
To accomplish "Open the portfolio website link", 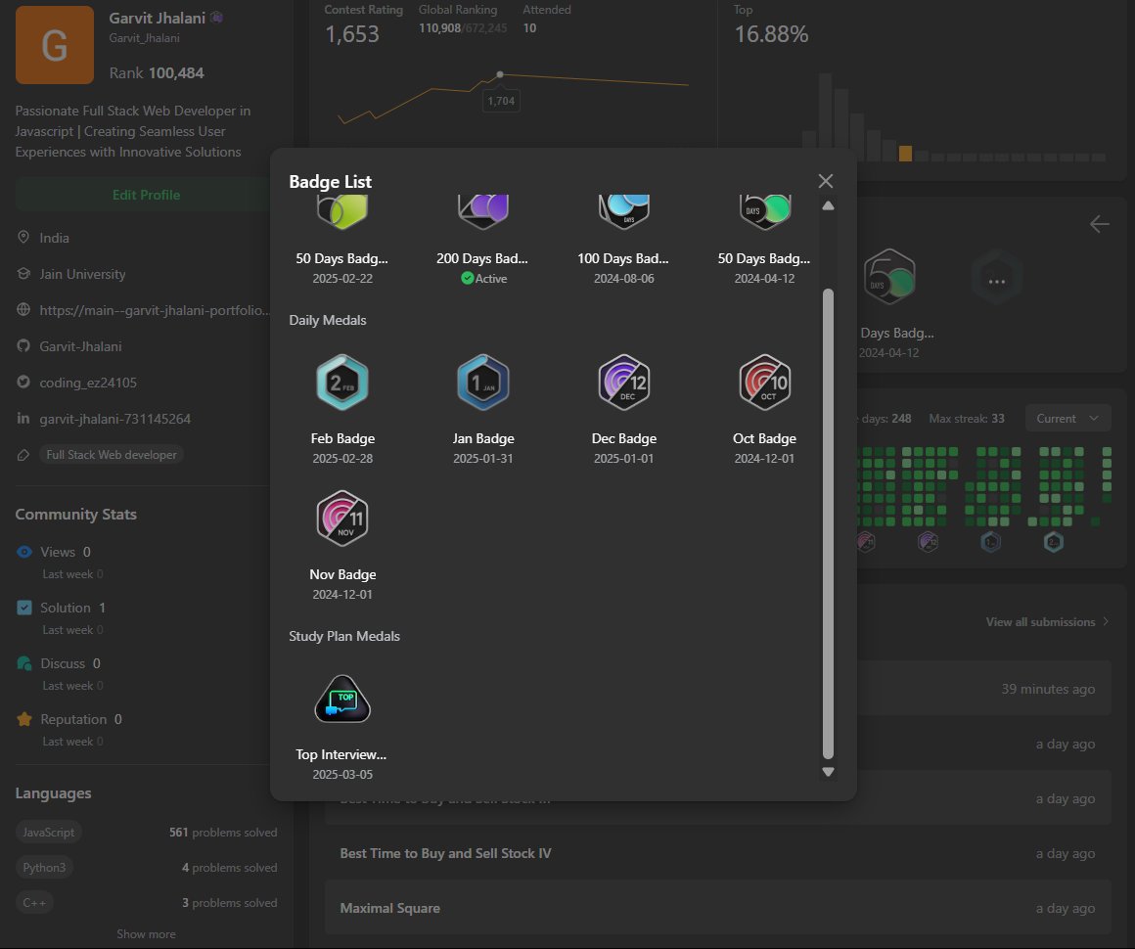I will click(x=155, y=310).
